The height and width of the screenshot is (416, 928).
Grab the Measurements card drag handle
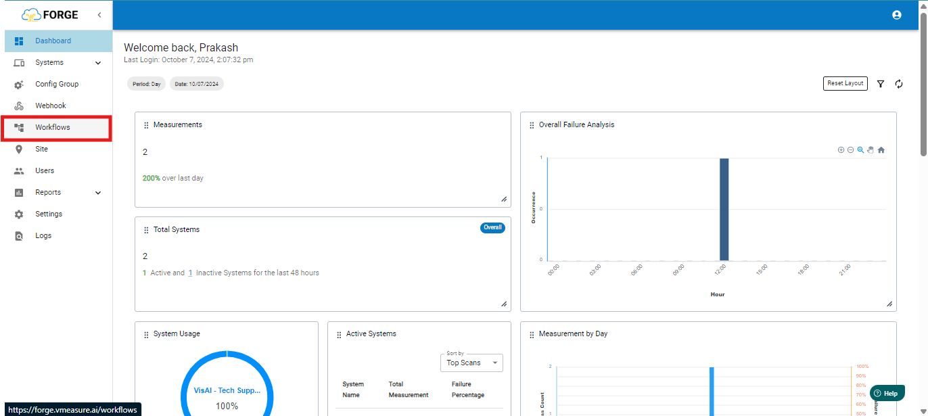146,125
